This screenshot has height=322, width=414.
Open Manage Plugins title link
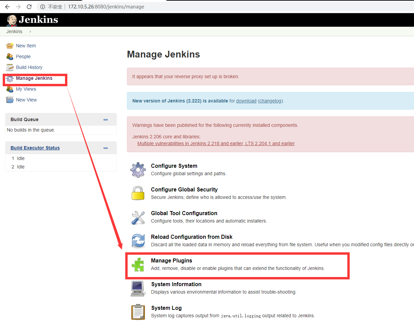click(x=172, y=260)
